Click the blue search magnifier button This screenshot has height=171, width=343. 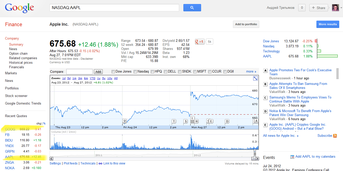click(192, 8)
